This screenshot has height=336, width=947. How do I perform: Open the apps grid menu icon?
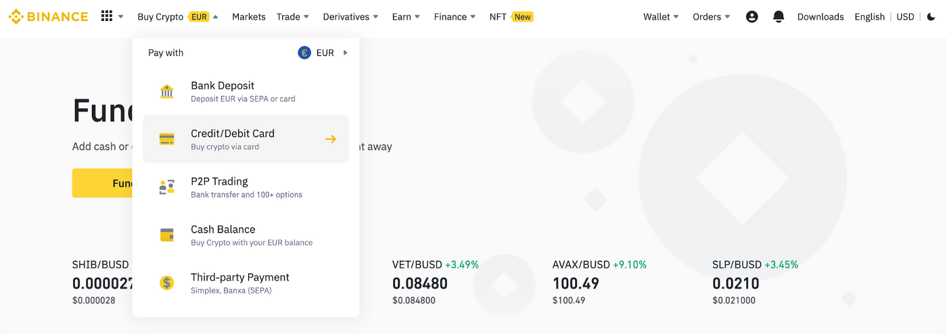tap(107, 16)
